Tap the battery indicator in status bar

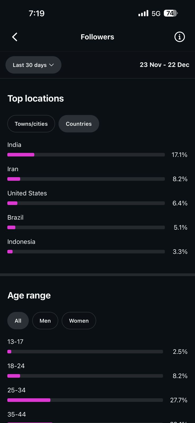(x=170, y=13)
